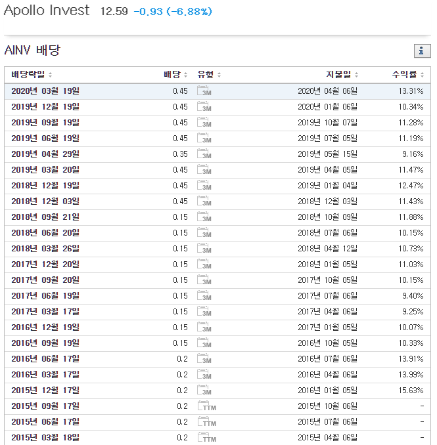Image resolution: width=437 pixels, height=445 pixels.
Task: Click 3M calendar icon in 2019년 04월 29일 row
Action: click(x=204, y=154)
